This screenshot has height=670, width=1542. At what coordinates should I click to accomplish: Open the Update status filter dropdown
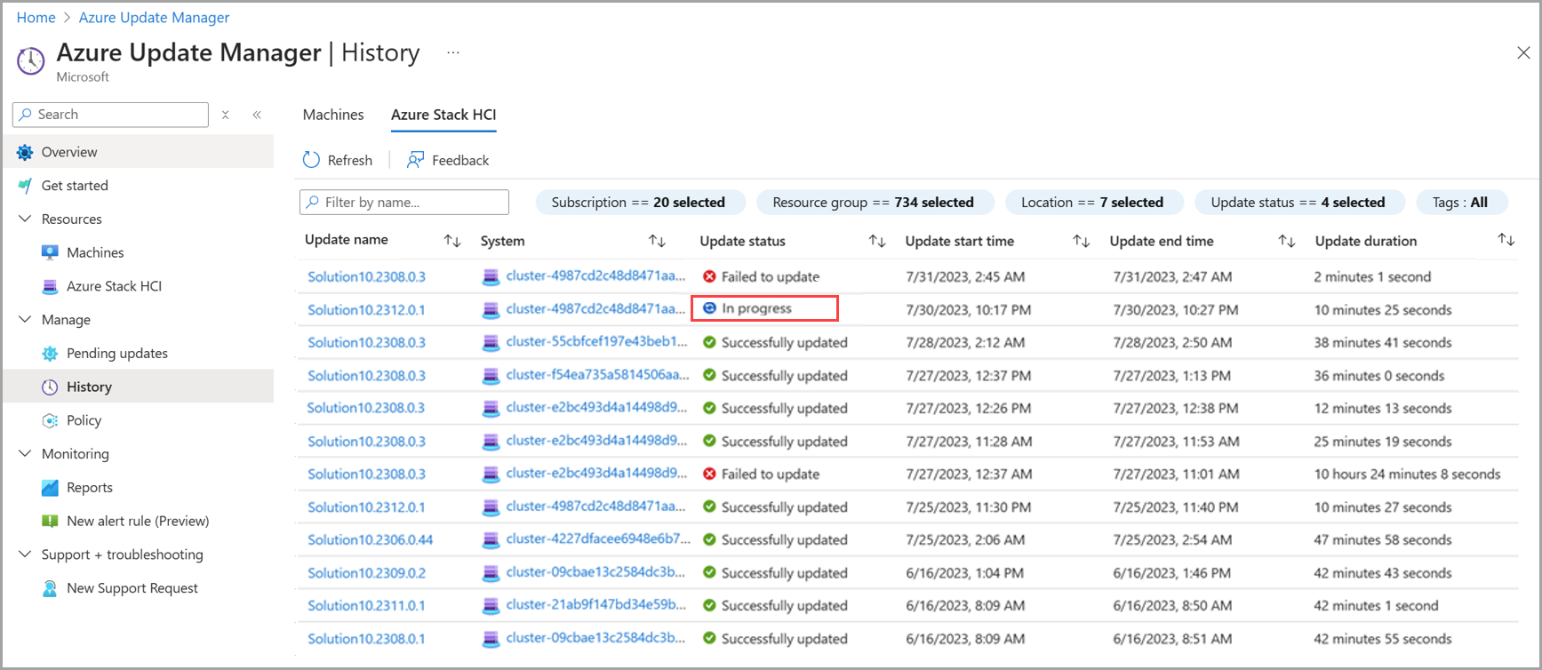pos(1298,203)
